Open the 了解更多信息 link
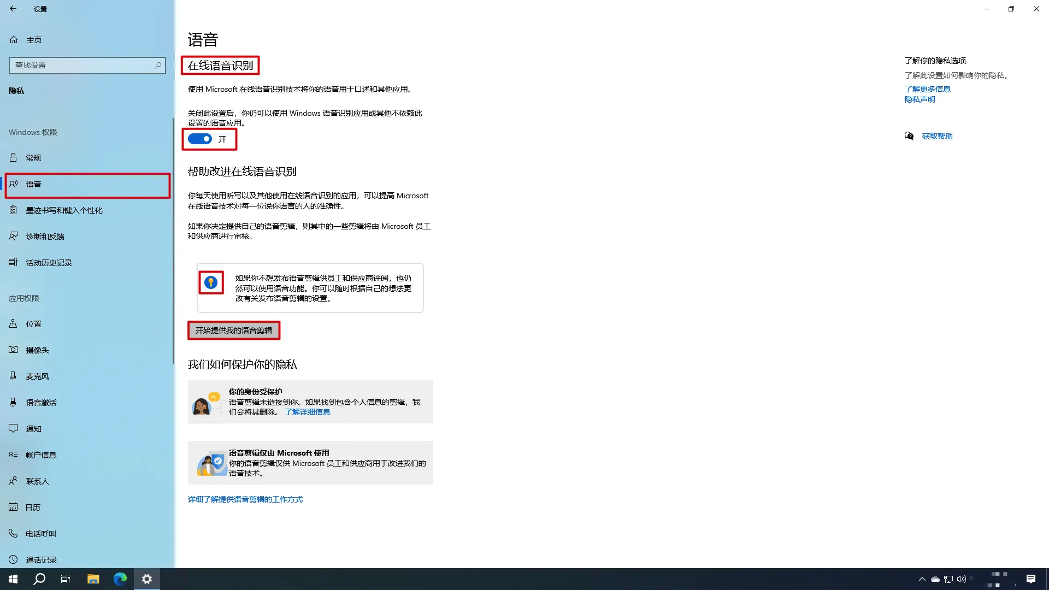Image resolution: width=1049 pixels, height=590 pixels. 927,89
